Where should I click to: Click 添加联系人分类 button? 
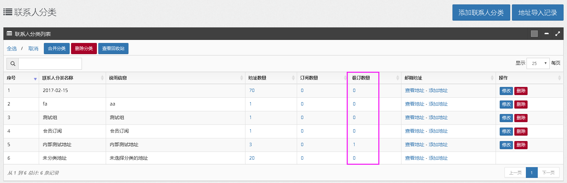(481, 13)
